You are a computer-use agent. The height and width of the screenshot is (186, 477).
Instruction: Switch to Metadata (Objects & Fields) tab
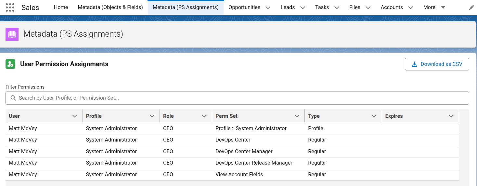click(x=110, y=7)
